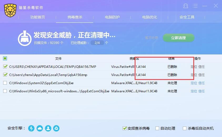
Task: Enable 杀毒后自动关机 option
Action: (x=185, y=128)
